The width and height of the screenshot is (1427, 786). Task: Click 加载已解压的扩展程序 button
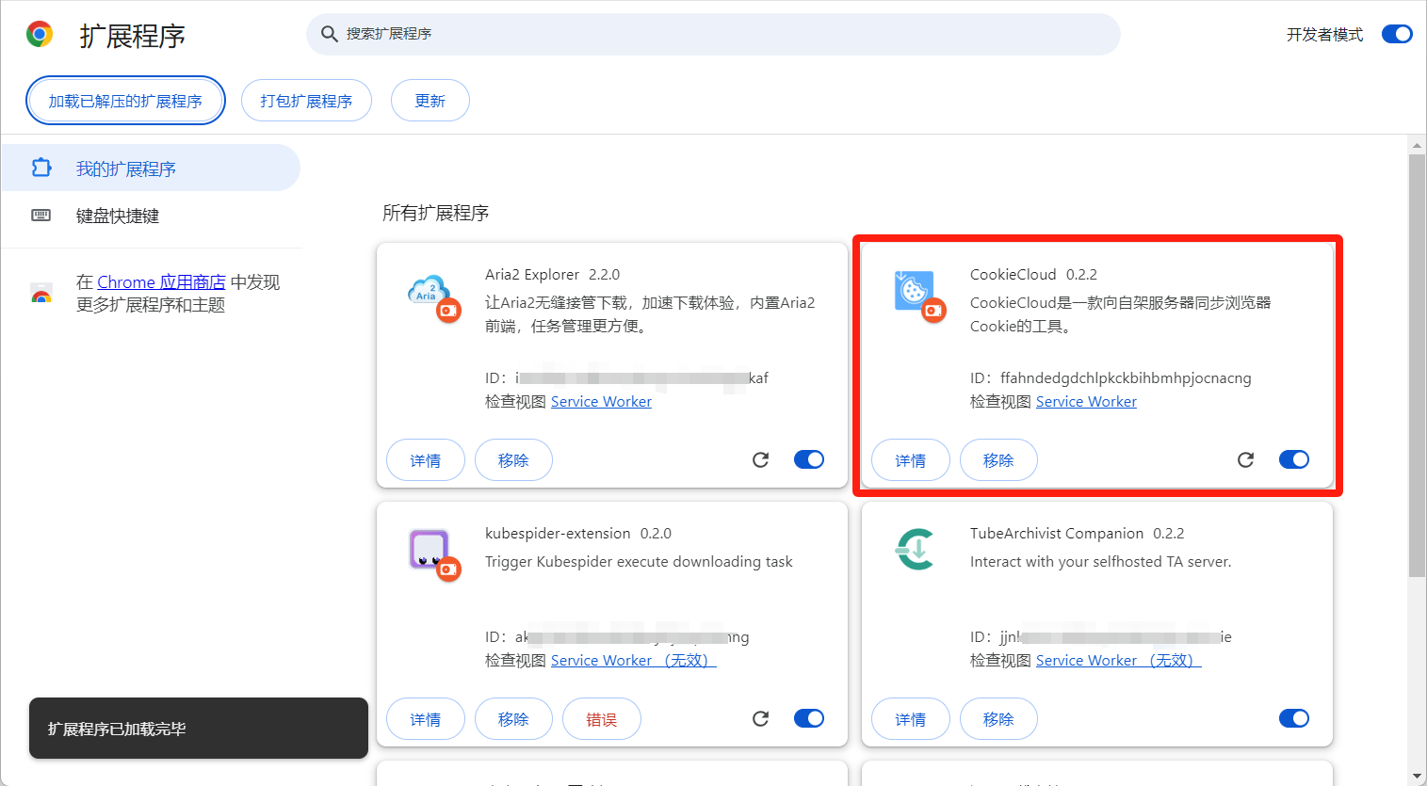point(125,101)
